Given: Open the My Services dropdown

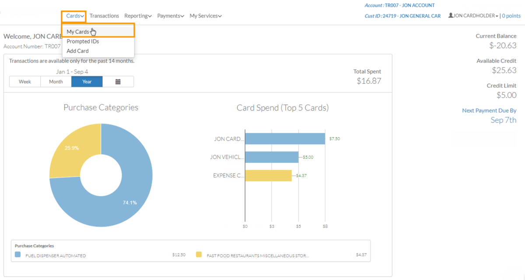Looking at the screenshot, I should click(205, 15).
